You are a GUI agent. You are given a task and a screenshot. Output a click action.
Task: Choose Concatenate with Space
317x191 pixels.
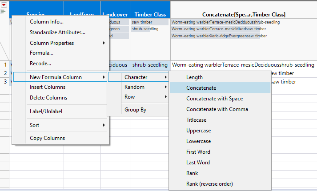pos(214,99)
